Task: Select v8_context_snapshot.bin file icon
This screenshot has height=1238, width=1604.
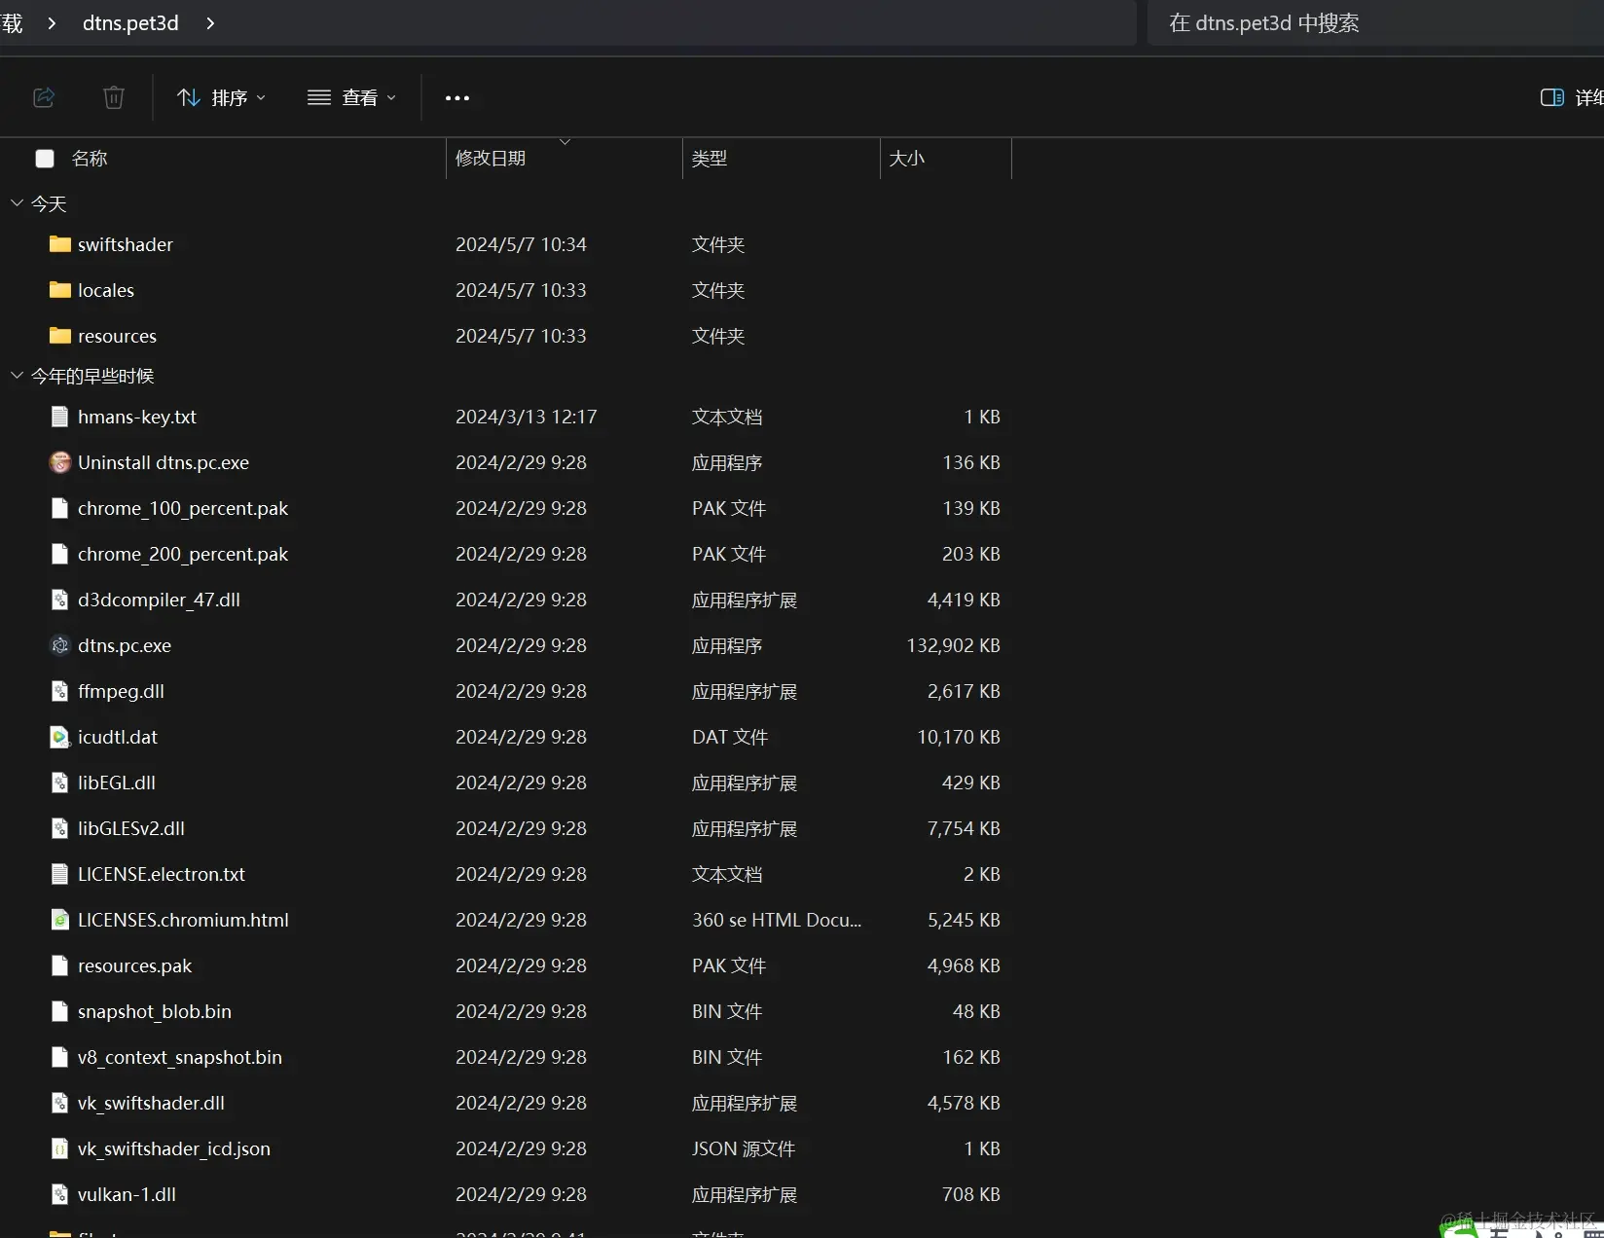Action: coord(60,1057)
